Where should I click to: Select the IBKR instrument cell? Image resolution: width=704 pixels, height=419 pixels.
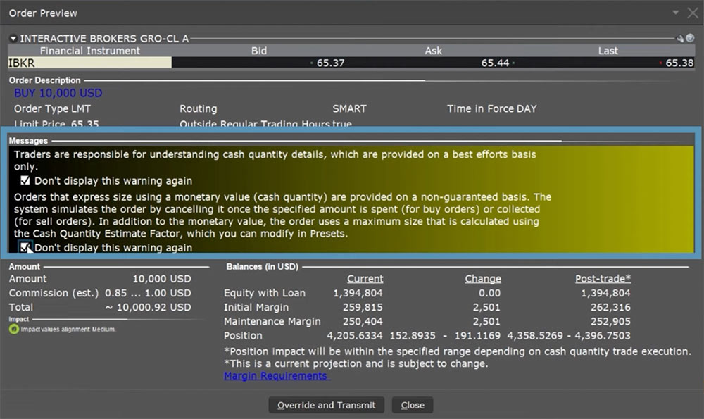coord(89,63)
